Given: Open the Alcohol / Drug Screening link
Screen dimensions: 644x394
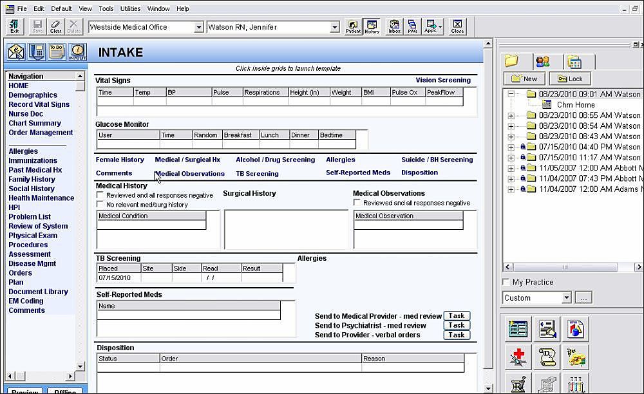Looking at the screenshot, I should [275, 160].
